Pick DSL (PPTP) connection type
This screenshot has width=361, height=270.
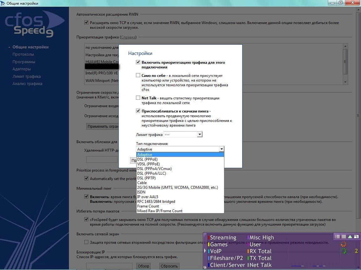[x=180, y=178]
